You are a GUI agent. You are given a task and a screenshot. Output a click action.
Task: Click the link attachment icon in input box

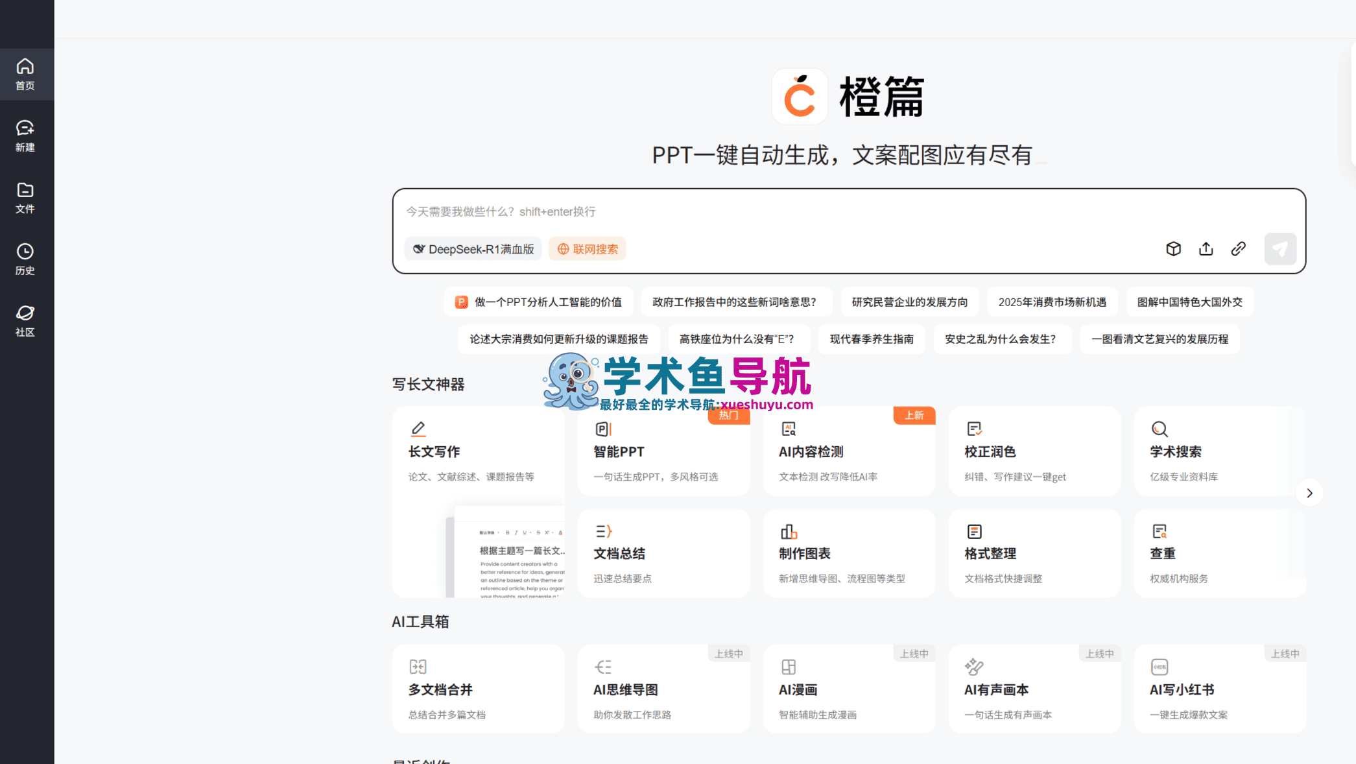[x=1239, y=249]
